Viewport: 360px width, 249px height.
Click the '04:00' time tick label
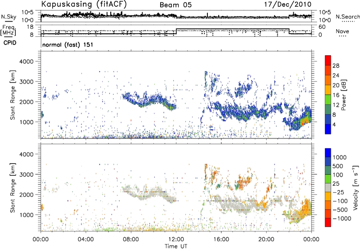(85, 240)
